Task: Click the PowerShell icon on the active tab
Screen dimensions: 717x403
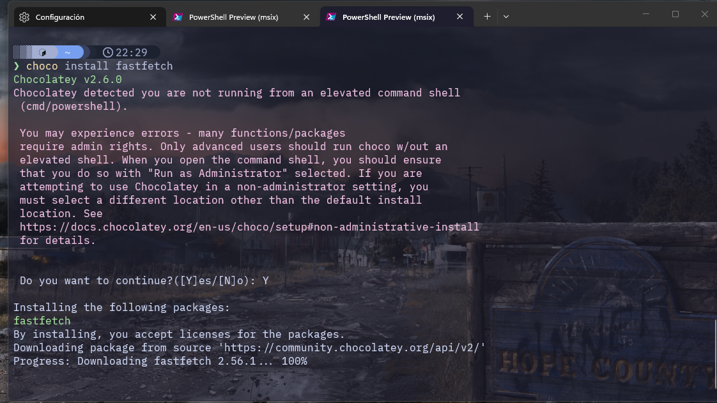Action: (x=332, y=17)
